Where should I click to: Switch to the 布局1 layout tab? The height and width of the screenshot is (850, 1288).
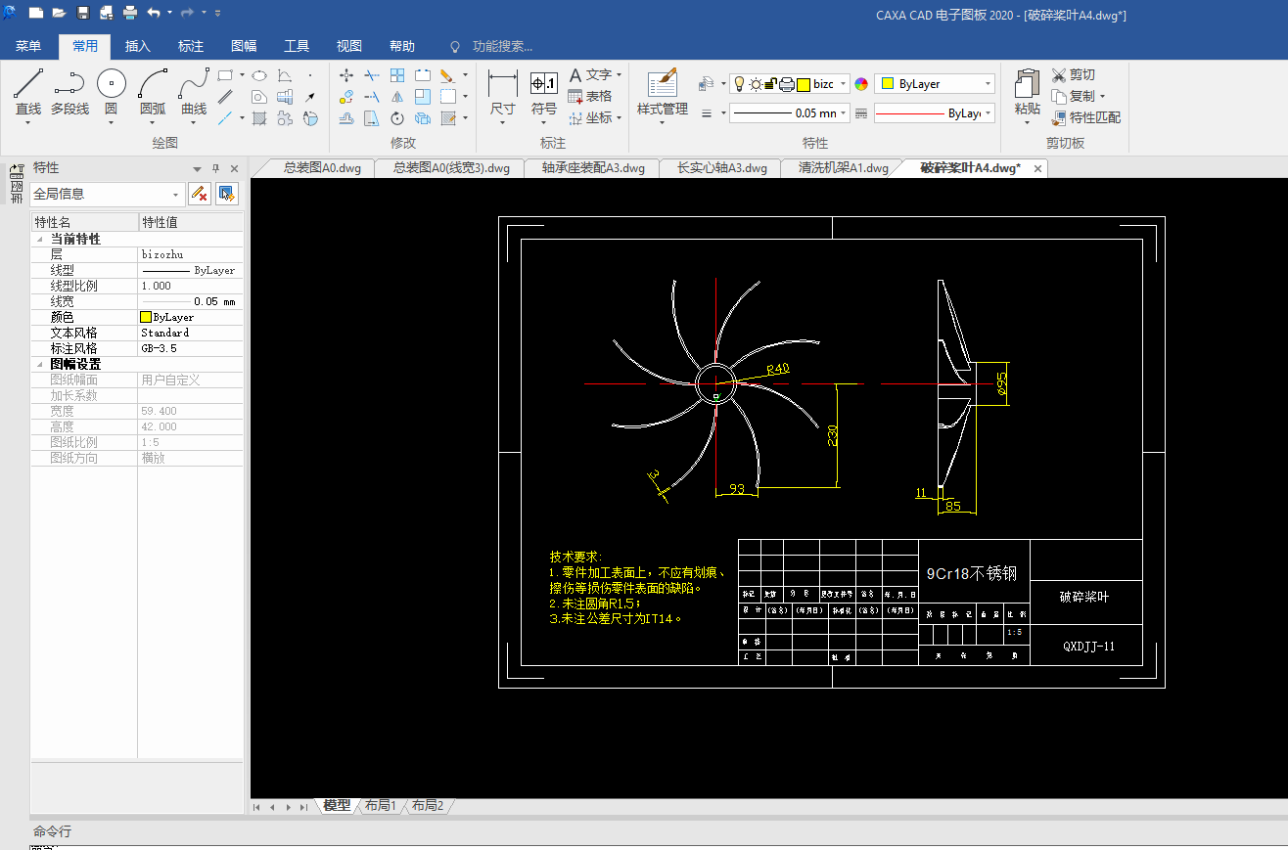click(x=380, y=806)
